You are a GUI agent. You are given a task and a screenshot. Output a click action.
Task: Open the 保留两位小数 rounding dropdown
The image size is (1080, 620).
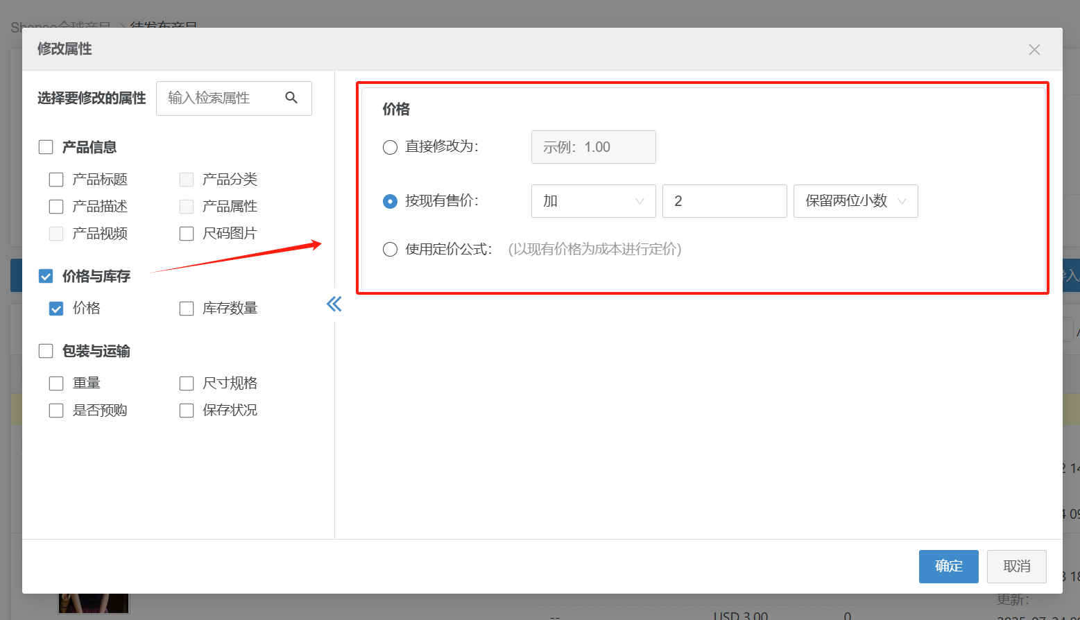click(x=856, y=201)
